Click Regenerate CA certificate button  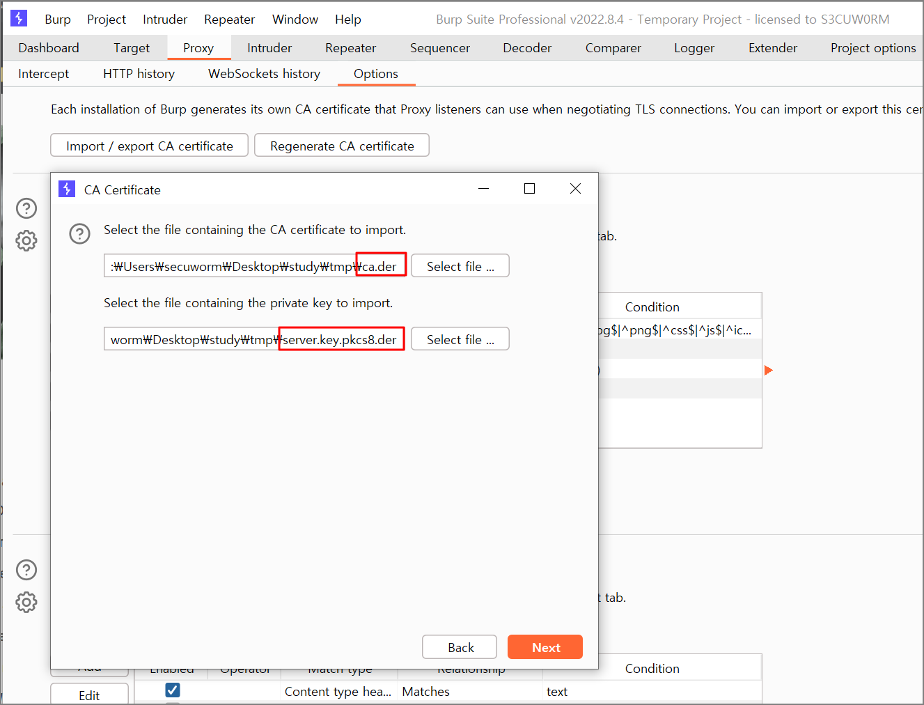342,146
